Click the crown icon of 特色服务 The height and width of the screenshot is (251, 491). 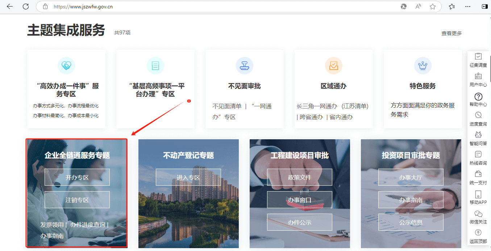423,66
